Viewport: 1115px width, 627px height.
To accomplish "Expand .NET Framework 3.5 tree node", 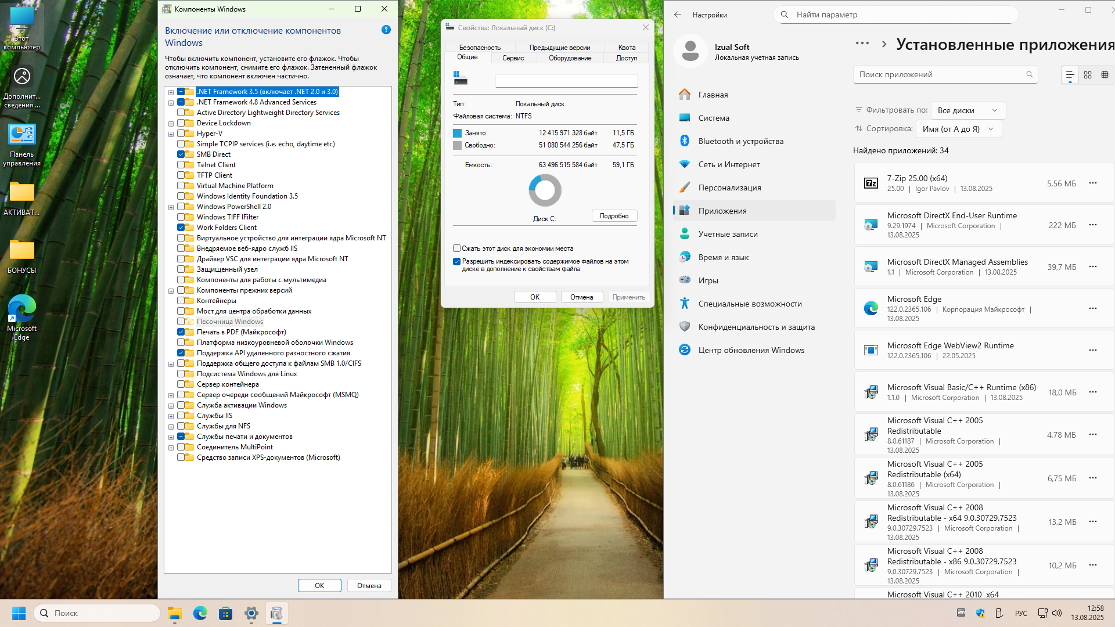I will (171, 92).
